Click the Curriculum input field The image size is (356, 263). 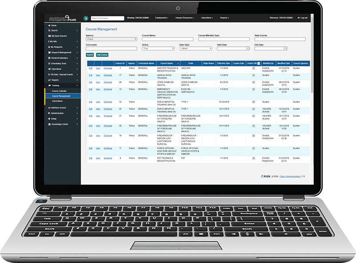tap(112, 49)
